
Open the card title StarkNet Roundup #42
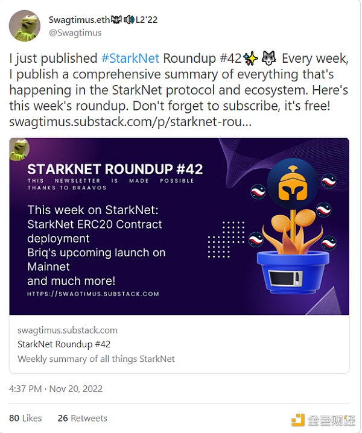coord(64,344)
